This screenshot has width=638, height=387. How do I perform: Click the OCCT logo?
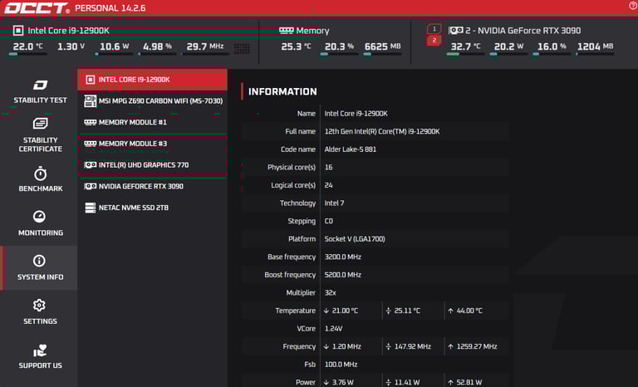point(37,8)
